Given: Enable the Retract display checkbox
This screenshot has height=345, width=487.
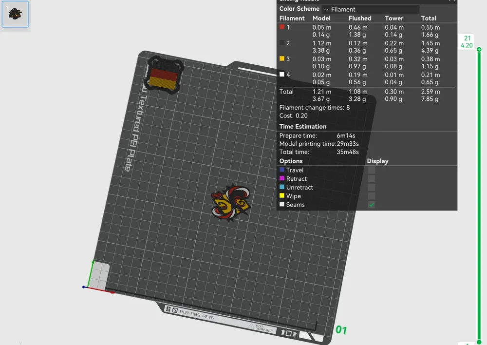Looking at the screenshot, I should (372, 179).
